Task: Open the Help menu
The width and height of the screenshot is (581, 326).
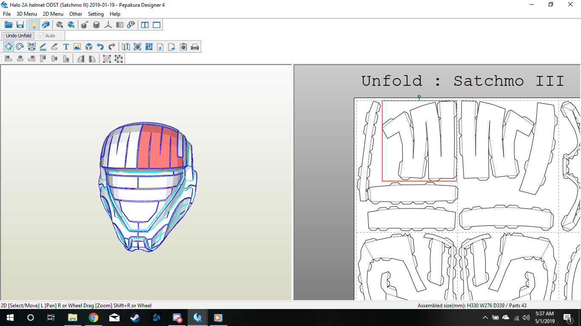Action: tap(115, 14)
